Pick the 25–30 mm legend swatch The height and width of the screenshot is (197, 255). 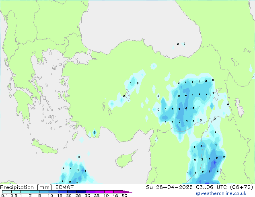click(x=81, y=192)
